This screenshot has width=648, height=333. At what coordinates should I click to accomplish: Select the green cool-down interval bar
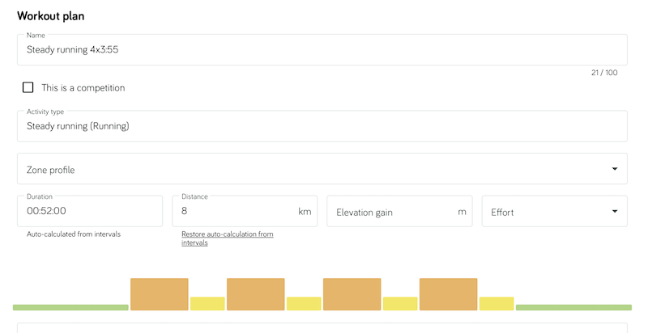tap(573, 307)
